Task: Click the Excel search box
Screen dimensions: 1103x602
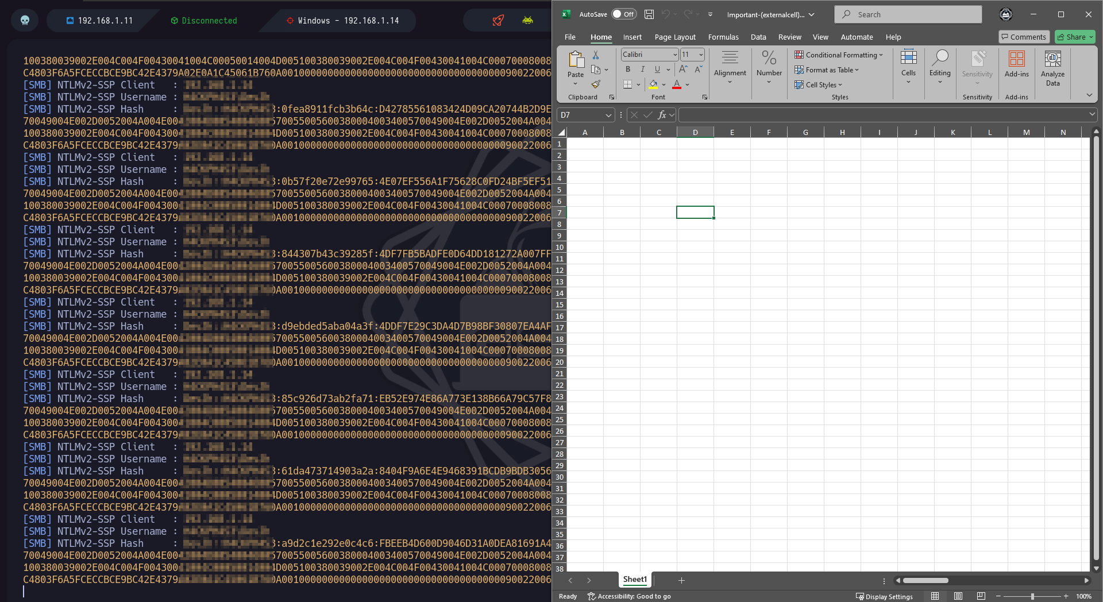Action: pos(908,14)
